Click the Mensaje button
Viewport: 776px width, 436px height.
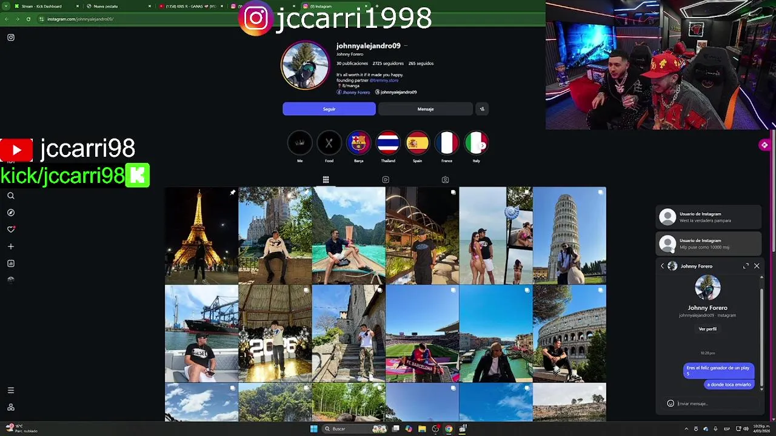tap(426, 109)
